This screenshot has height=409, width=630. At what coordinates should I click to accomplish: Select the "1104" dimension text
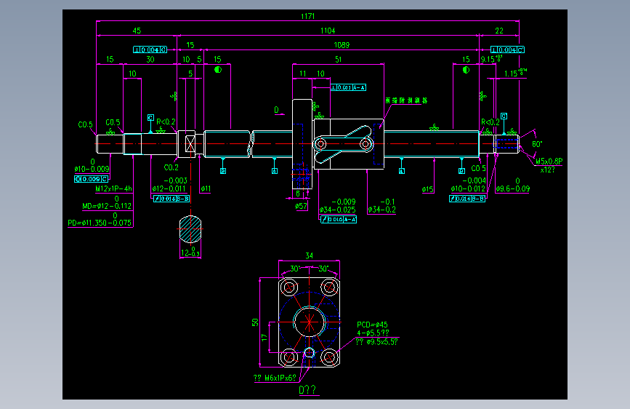pyautogui.click(x=328, y=31)
